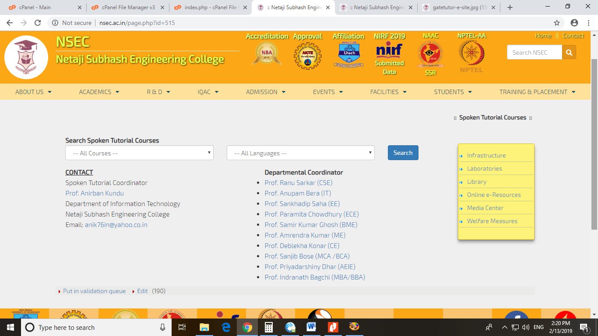Open Prof. Anirban Kundu link
Screen dimensions: 598x336
[x=95, y=193]
